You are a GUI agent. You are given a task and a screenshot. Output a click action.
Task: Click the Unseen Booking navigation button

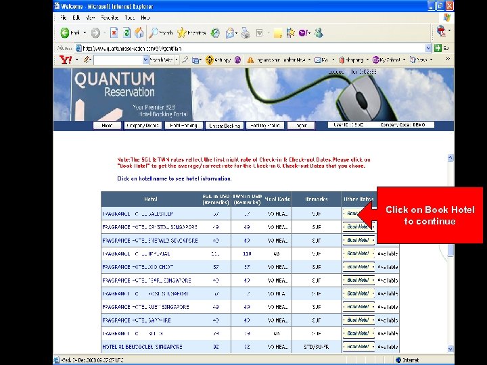coord(225,126)
